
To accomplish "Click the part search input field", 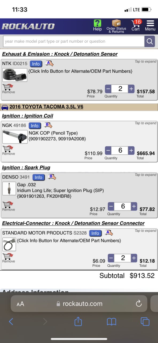I will click(74, 41).
